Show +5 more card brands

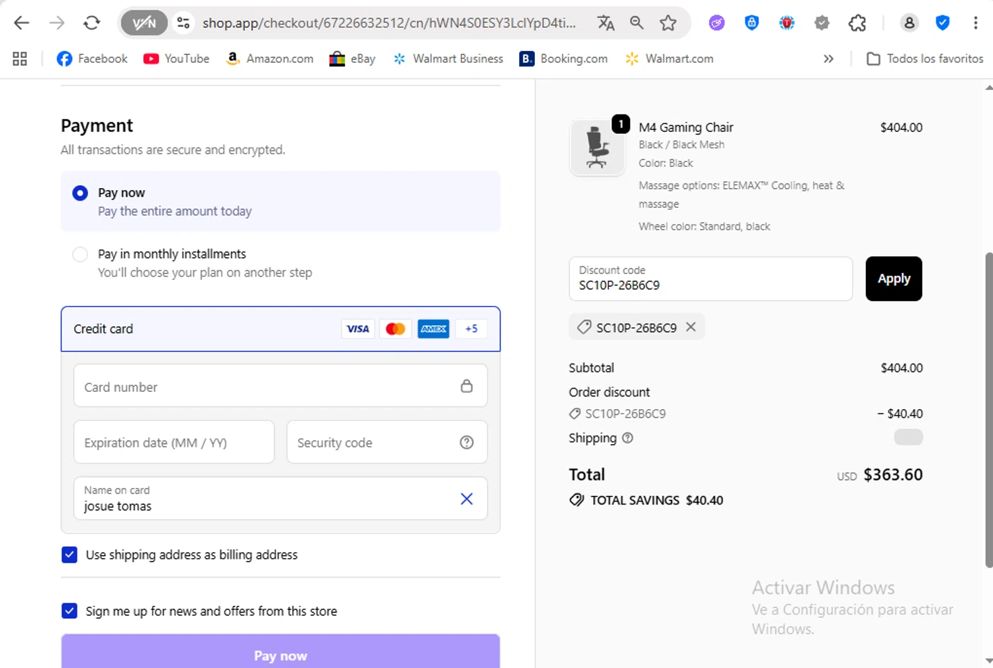471,329
